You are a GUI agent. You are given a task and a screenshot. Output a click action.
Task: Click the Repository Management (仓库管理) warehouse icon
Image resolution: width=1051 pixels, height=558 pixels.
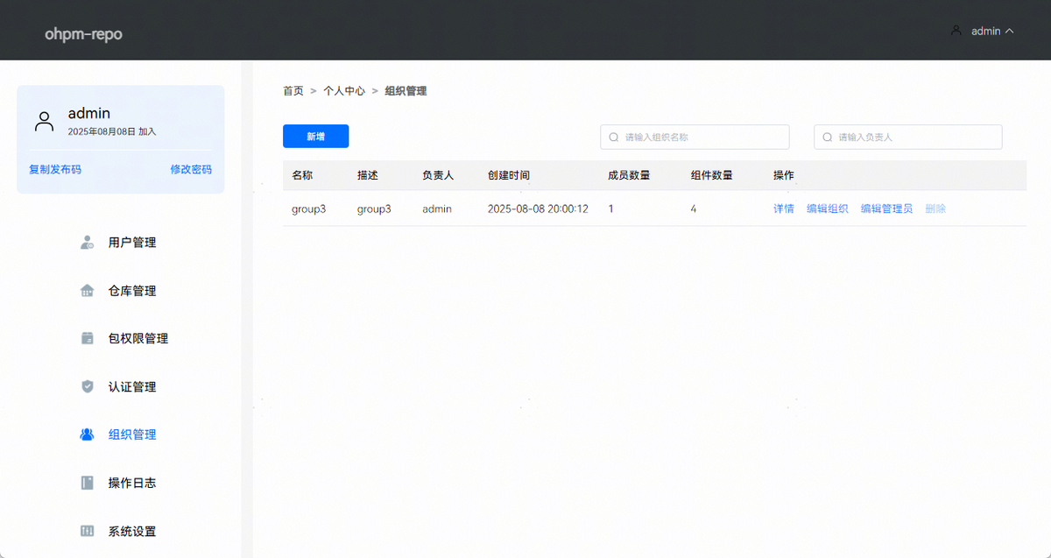(87, 291)
